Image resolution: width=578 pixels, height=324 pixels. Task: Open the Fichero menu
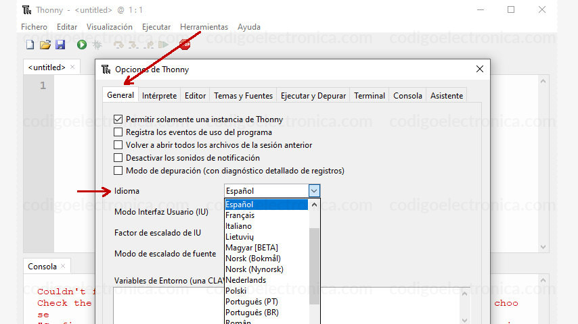tap(34, 27)
